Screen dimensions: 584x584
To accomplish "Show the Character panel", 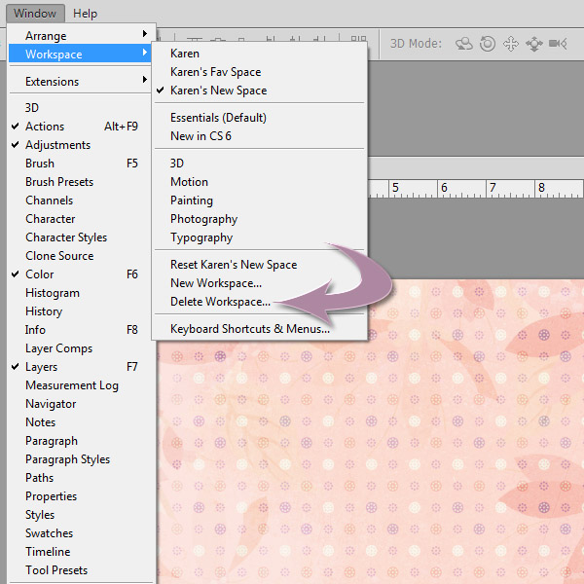I will pos(79,219).
